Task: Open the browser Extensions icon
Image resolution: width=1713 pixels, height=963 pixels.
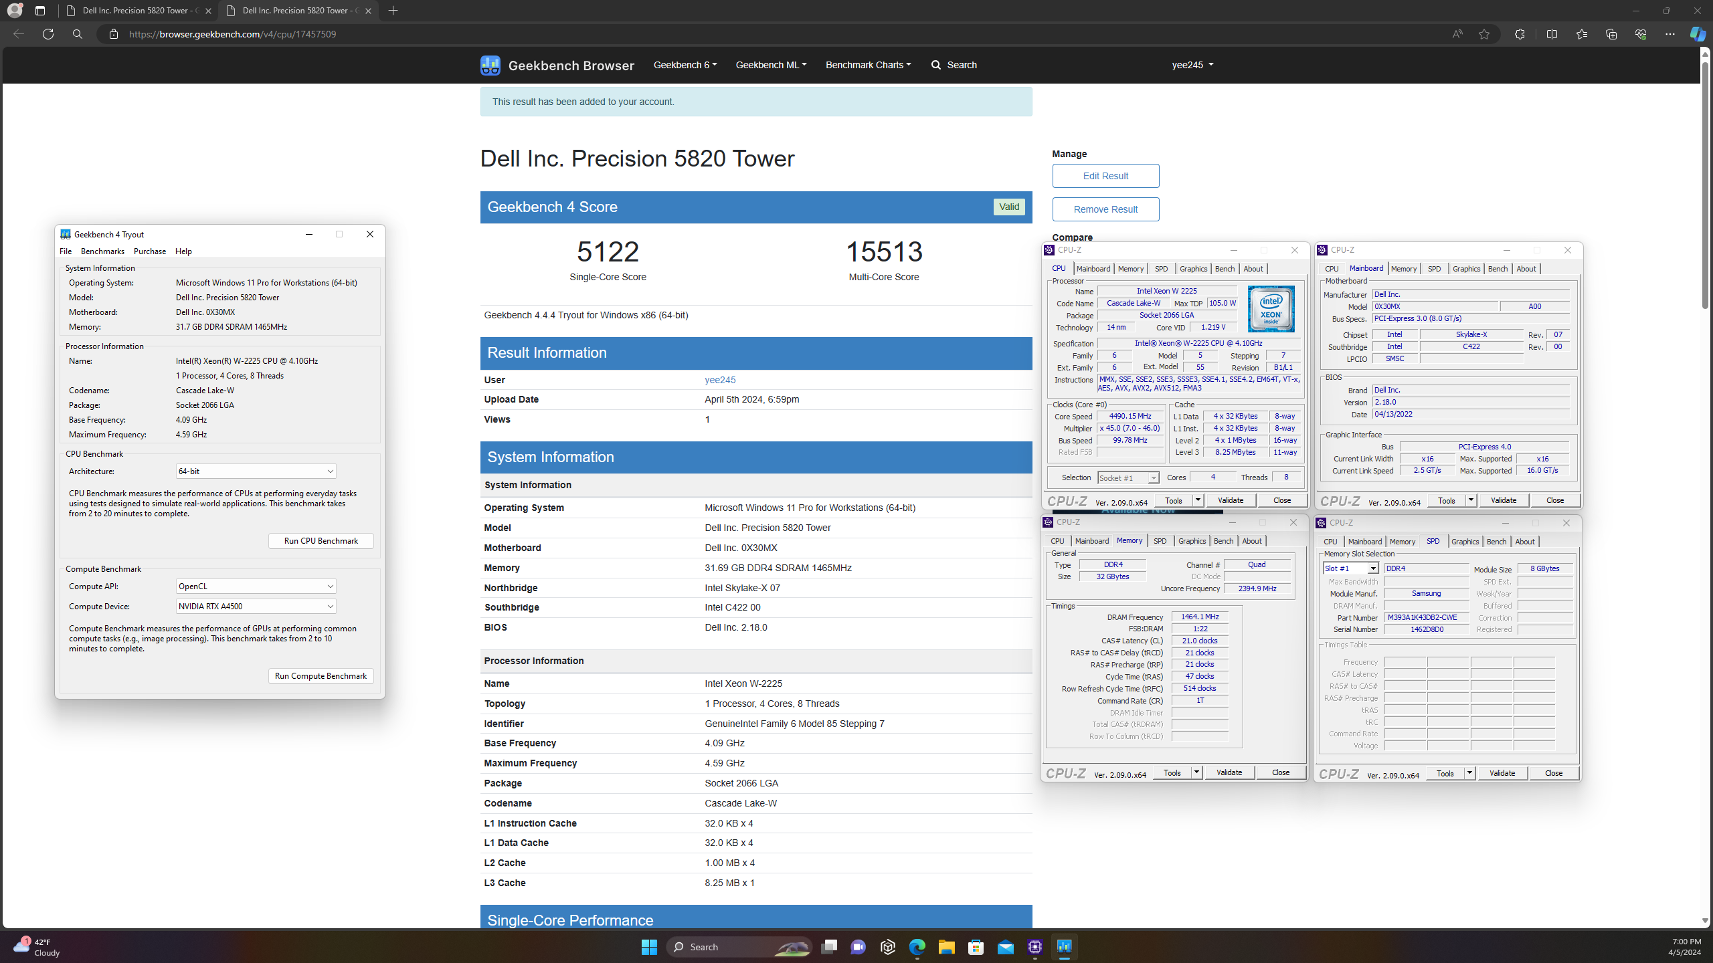Action: 1520,34
